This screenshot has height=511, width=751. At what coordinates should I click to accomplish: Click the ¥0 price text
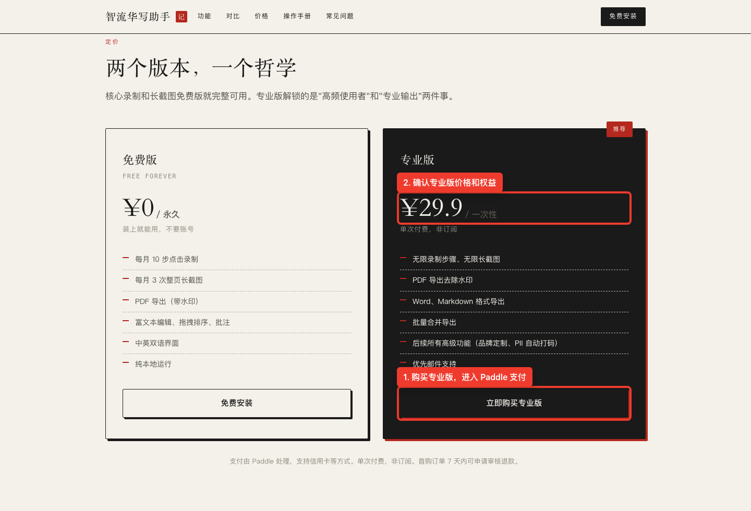(x=139, y=208)
